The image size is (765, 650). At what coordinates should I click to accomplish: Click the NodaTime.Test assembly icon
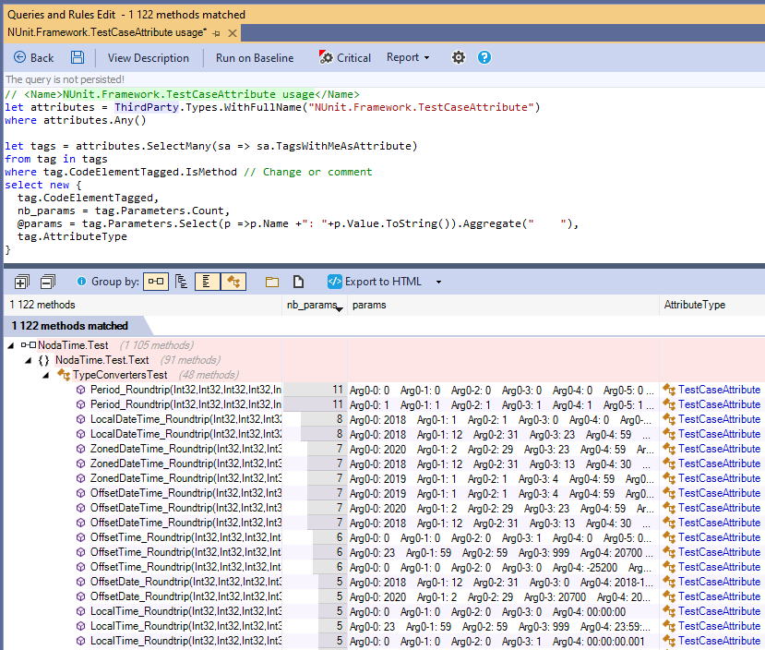[29, 345]
